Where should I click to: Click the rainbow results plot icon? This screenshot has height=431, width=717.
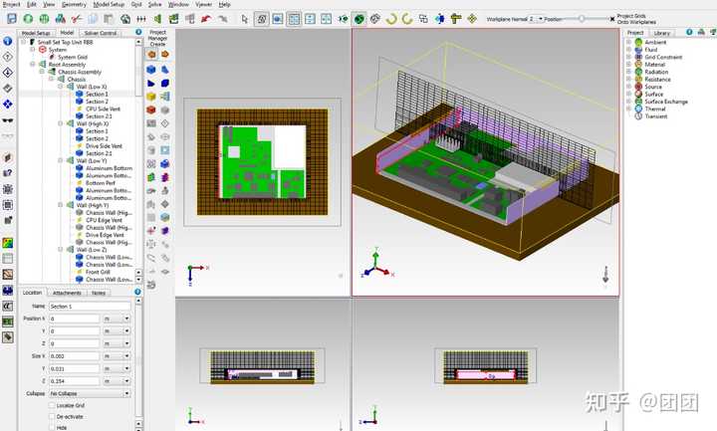tap(8, 243)
